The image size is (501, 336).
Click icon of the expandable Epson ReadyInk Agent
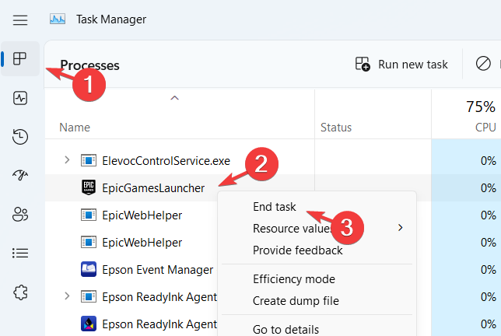click(89, 296)
